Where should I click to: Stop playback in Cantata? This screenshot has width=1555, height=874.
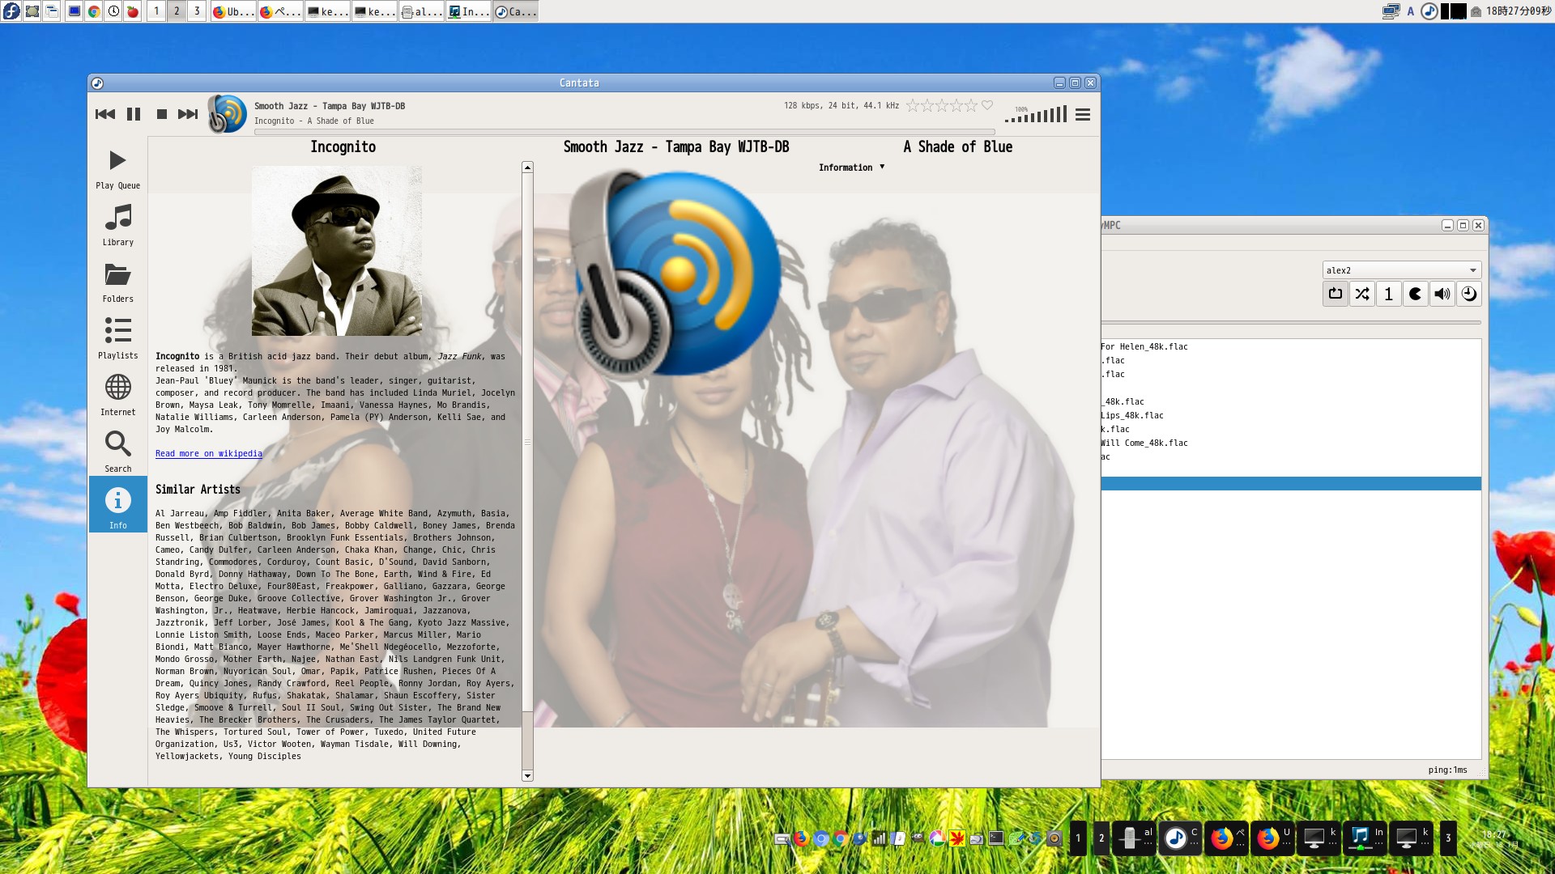[161, 114]
